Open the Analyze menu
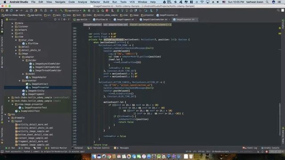 pyautogui.click(x=82, y=2)
